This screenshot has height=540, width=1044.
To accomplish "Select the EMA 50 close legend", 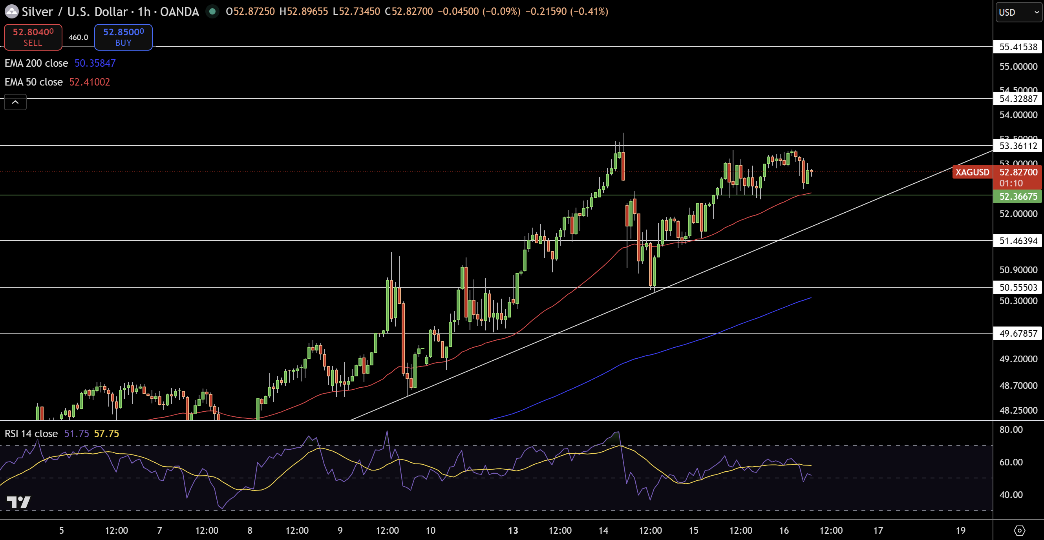I will pyautogui.click(x=34, y=82).
